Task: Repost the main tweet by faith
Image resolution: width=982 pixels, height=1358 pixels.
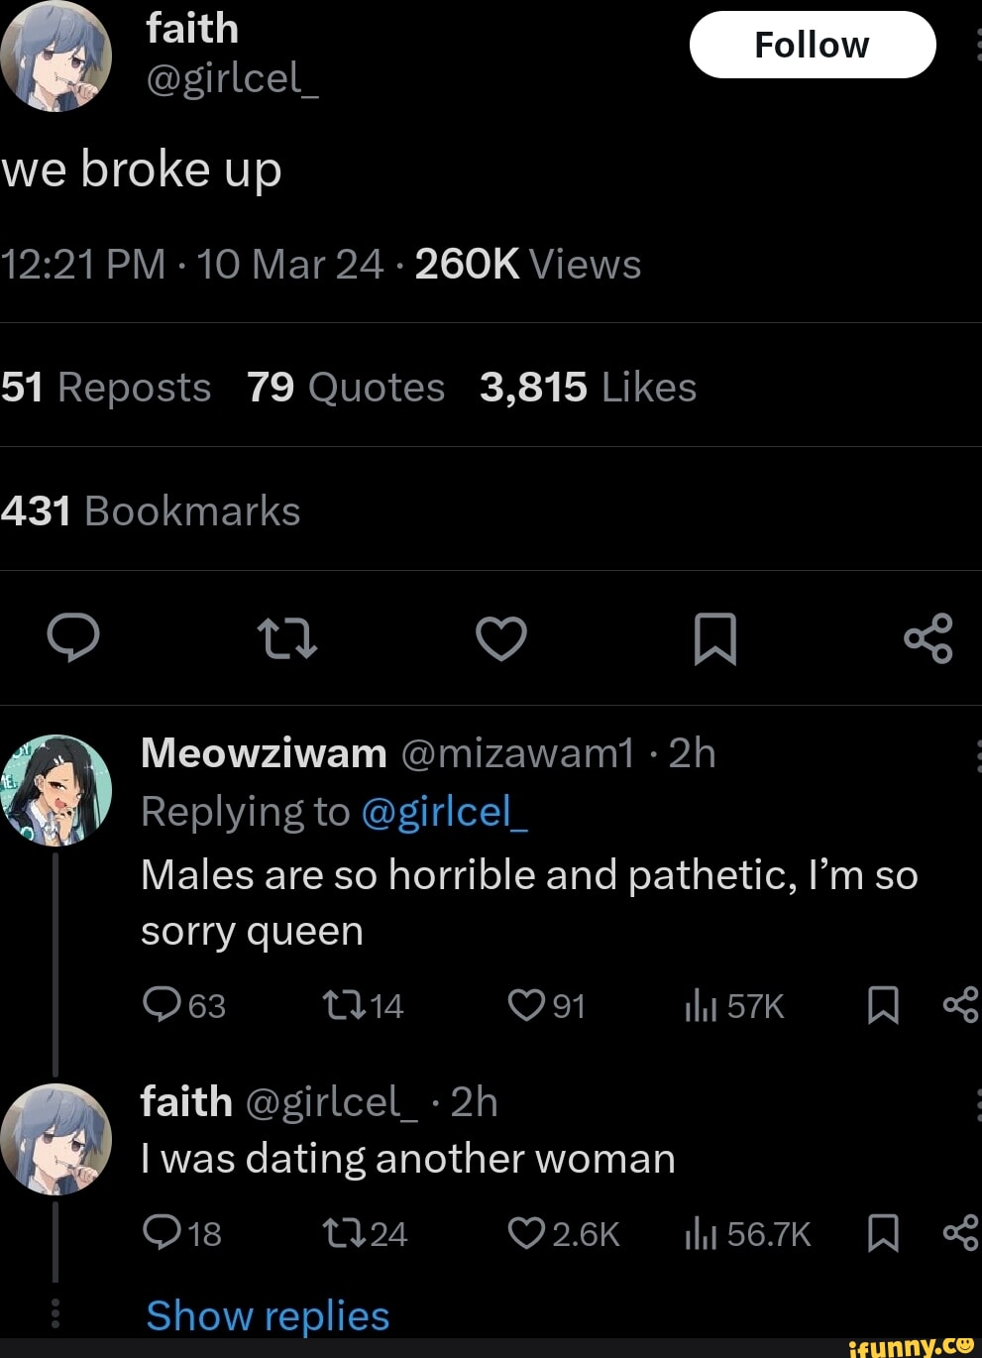Action: [x=286, y=638]
